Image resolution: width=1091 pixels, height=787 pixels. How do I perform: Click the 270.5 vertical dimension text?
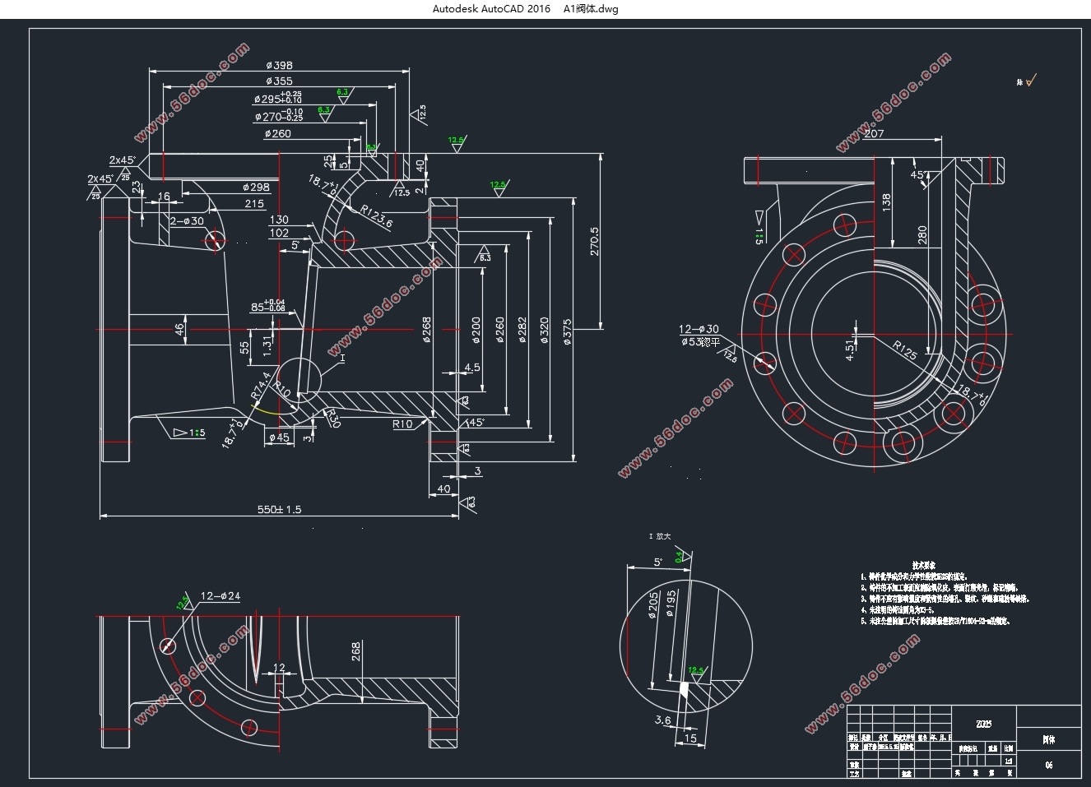click(594, 241)
